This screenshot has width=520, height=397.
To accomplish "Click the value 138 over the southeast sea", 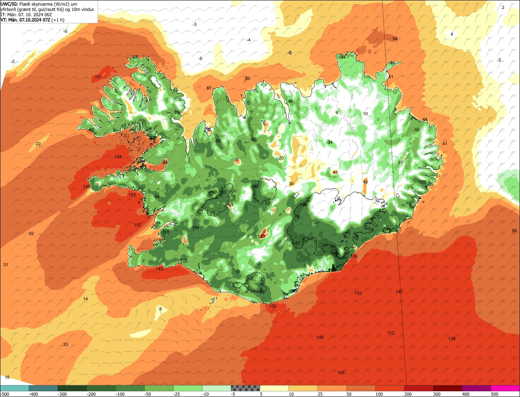I will [x=452, y=339].
